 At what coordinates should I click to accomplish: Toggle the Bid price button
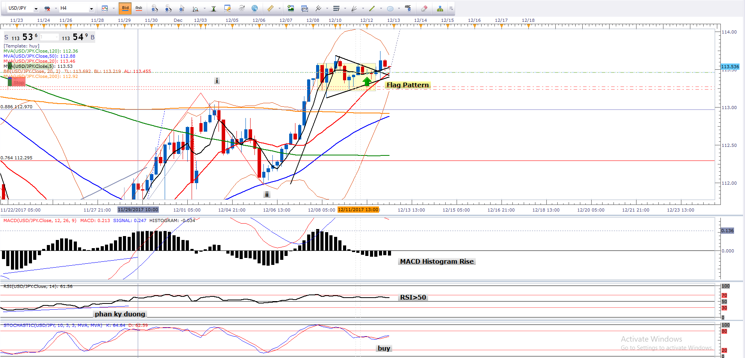(x=125, y=8)
